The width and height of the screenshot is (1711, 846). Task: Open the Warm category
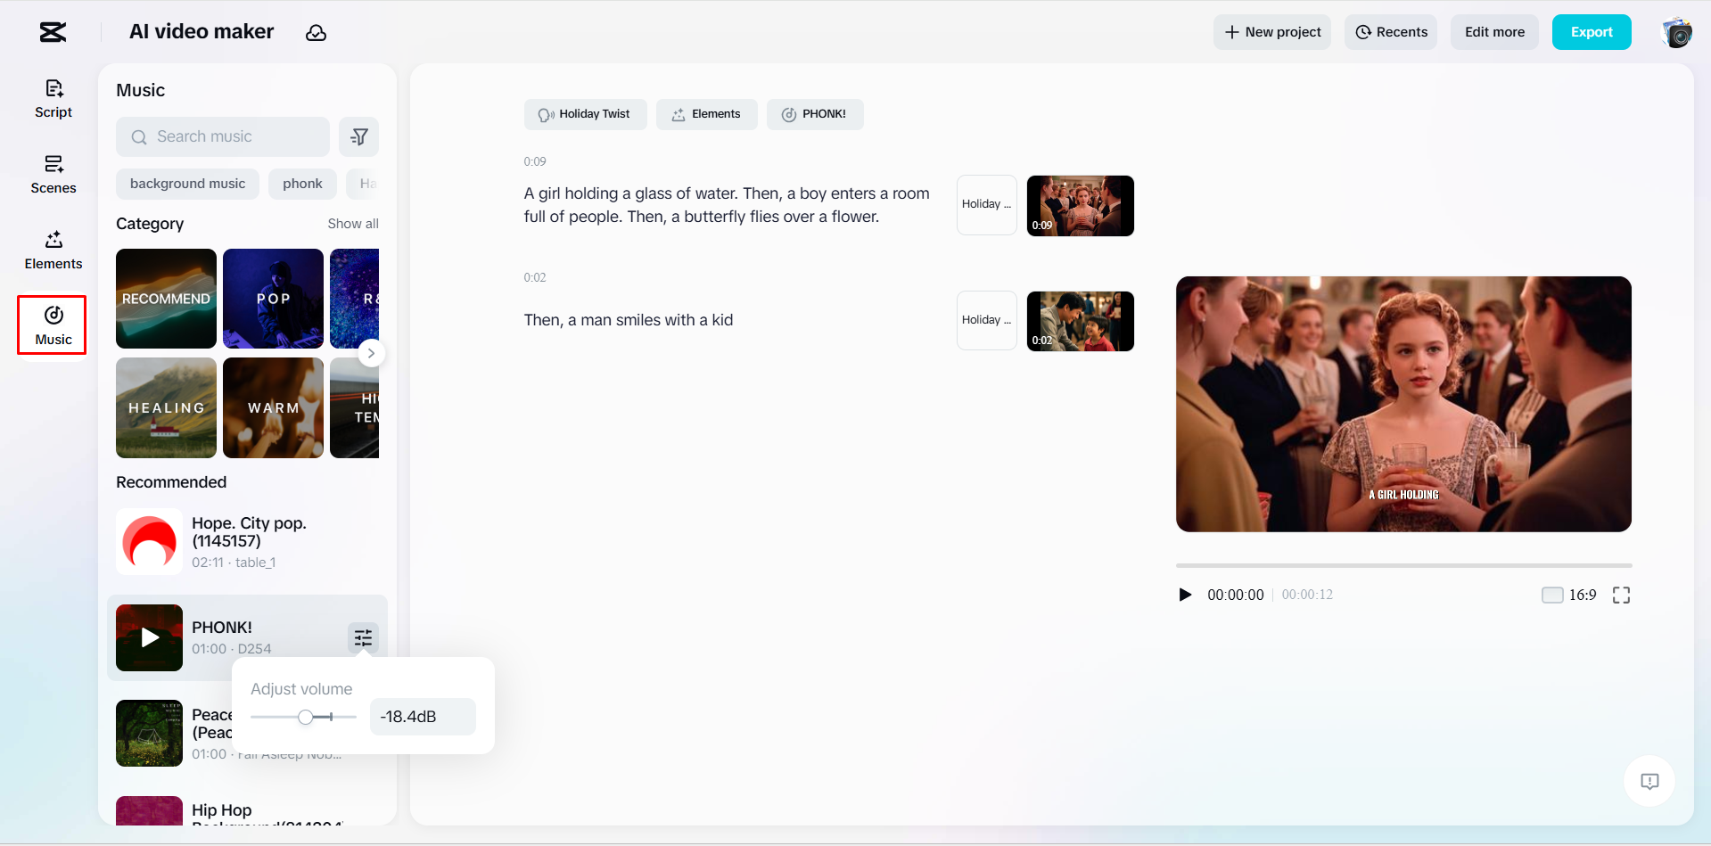[x=273, y=408]
